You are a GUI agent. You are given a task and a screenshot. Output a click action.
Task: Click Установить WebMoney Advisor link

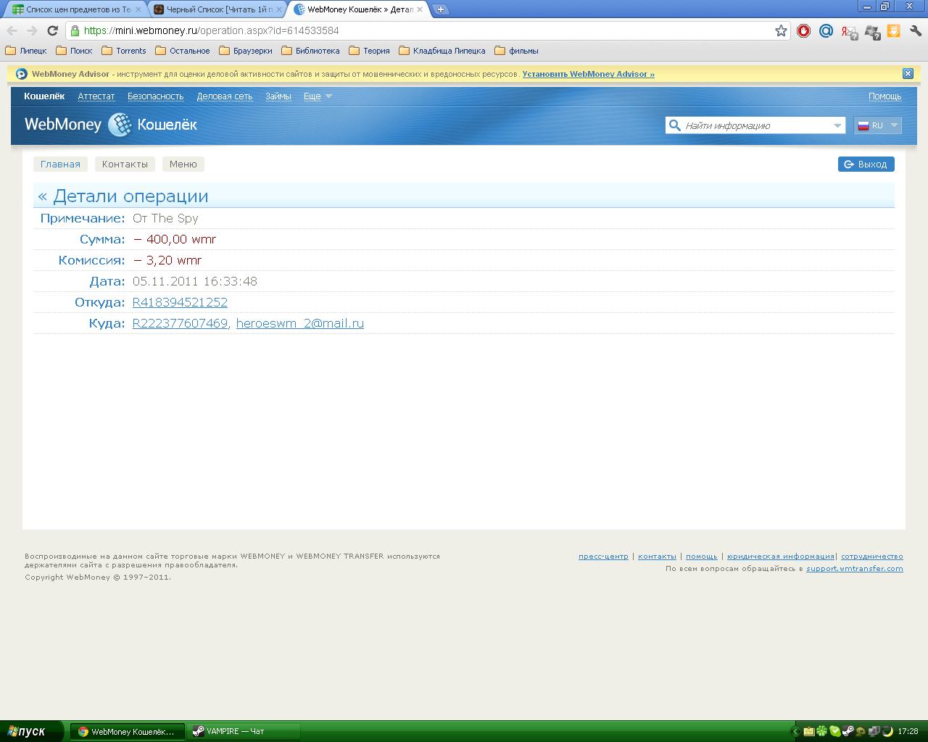point(588,74)
